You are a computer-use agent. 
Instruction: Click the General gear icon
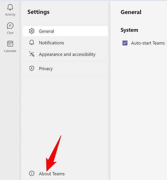32,31
